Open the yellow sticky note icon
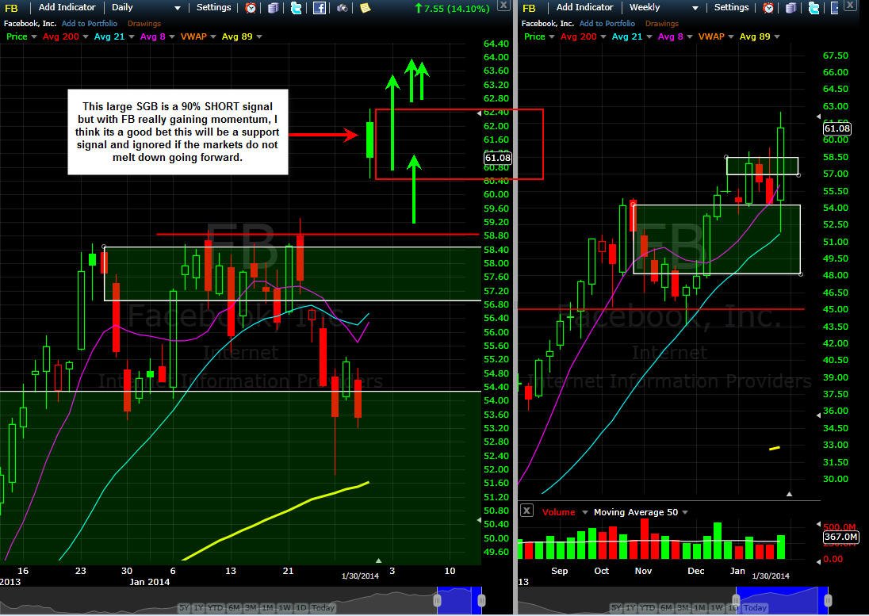869x616 pixels. click(365, 8)
